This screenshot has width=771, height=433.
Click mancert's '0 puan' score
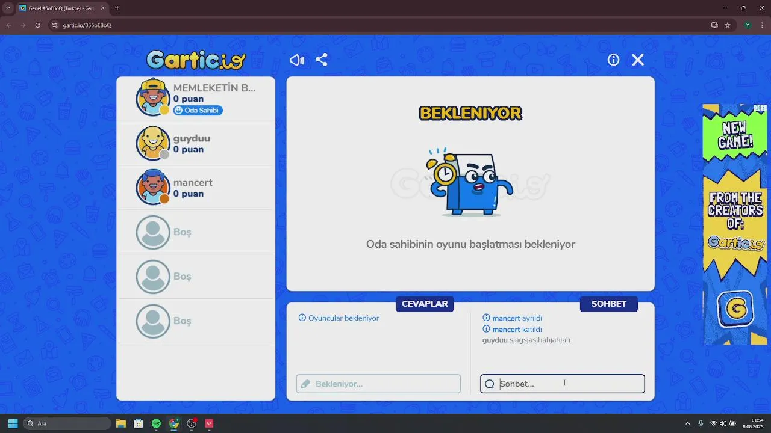click(189, 194)
